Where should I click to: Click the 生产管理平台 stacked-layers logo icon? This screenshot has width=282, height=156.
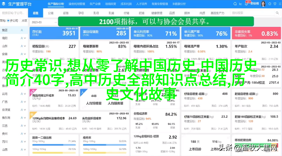4,4
